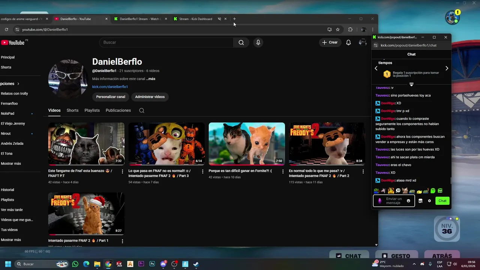Image resolution: width=480 pixels, height=270 pixels.
Task: View site information icon in address bar
Action: 16,29
